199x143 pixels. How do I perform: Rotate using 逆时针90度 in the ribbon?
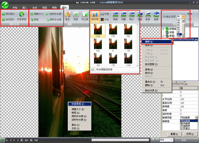pyautogui.click(x=54, y=14)
